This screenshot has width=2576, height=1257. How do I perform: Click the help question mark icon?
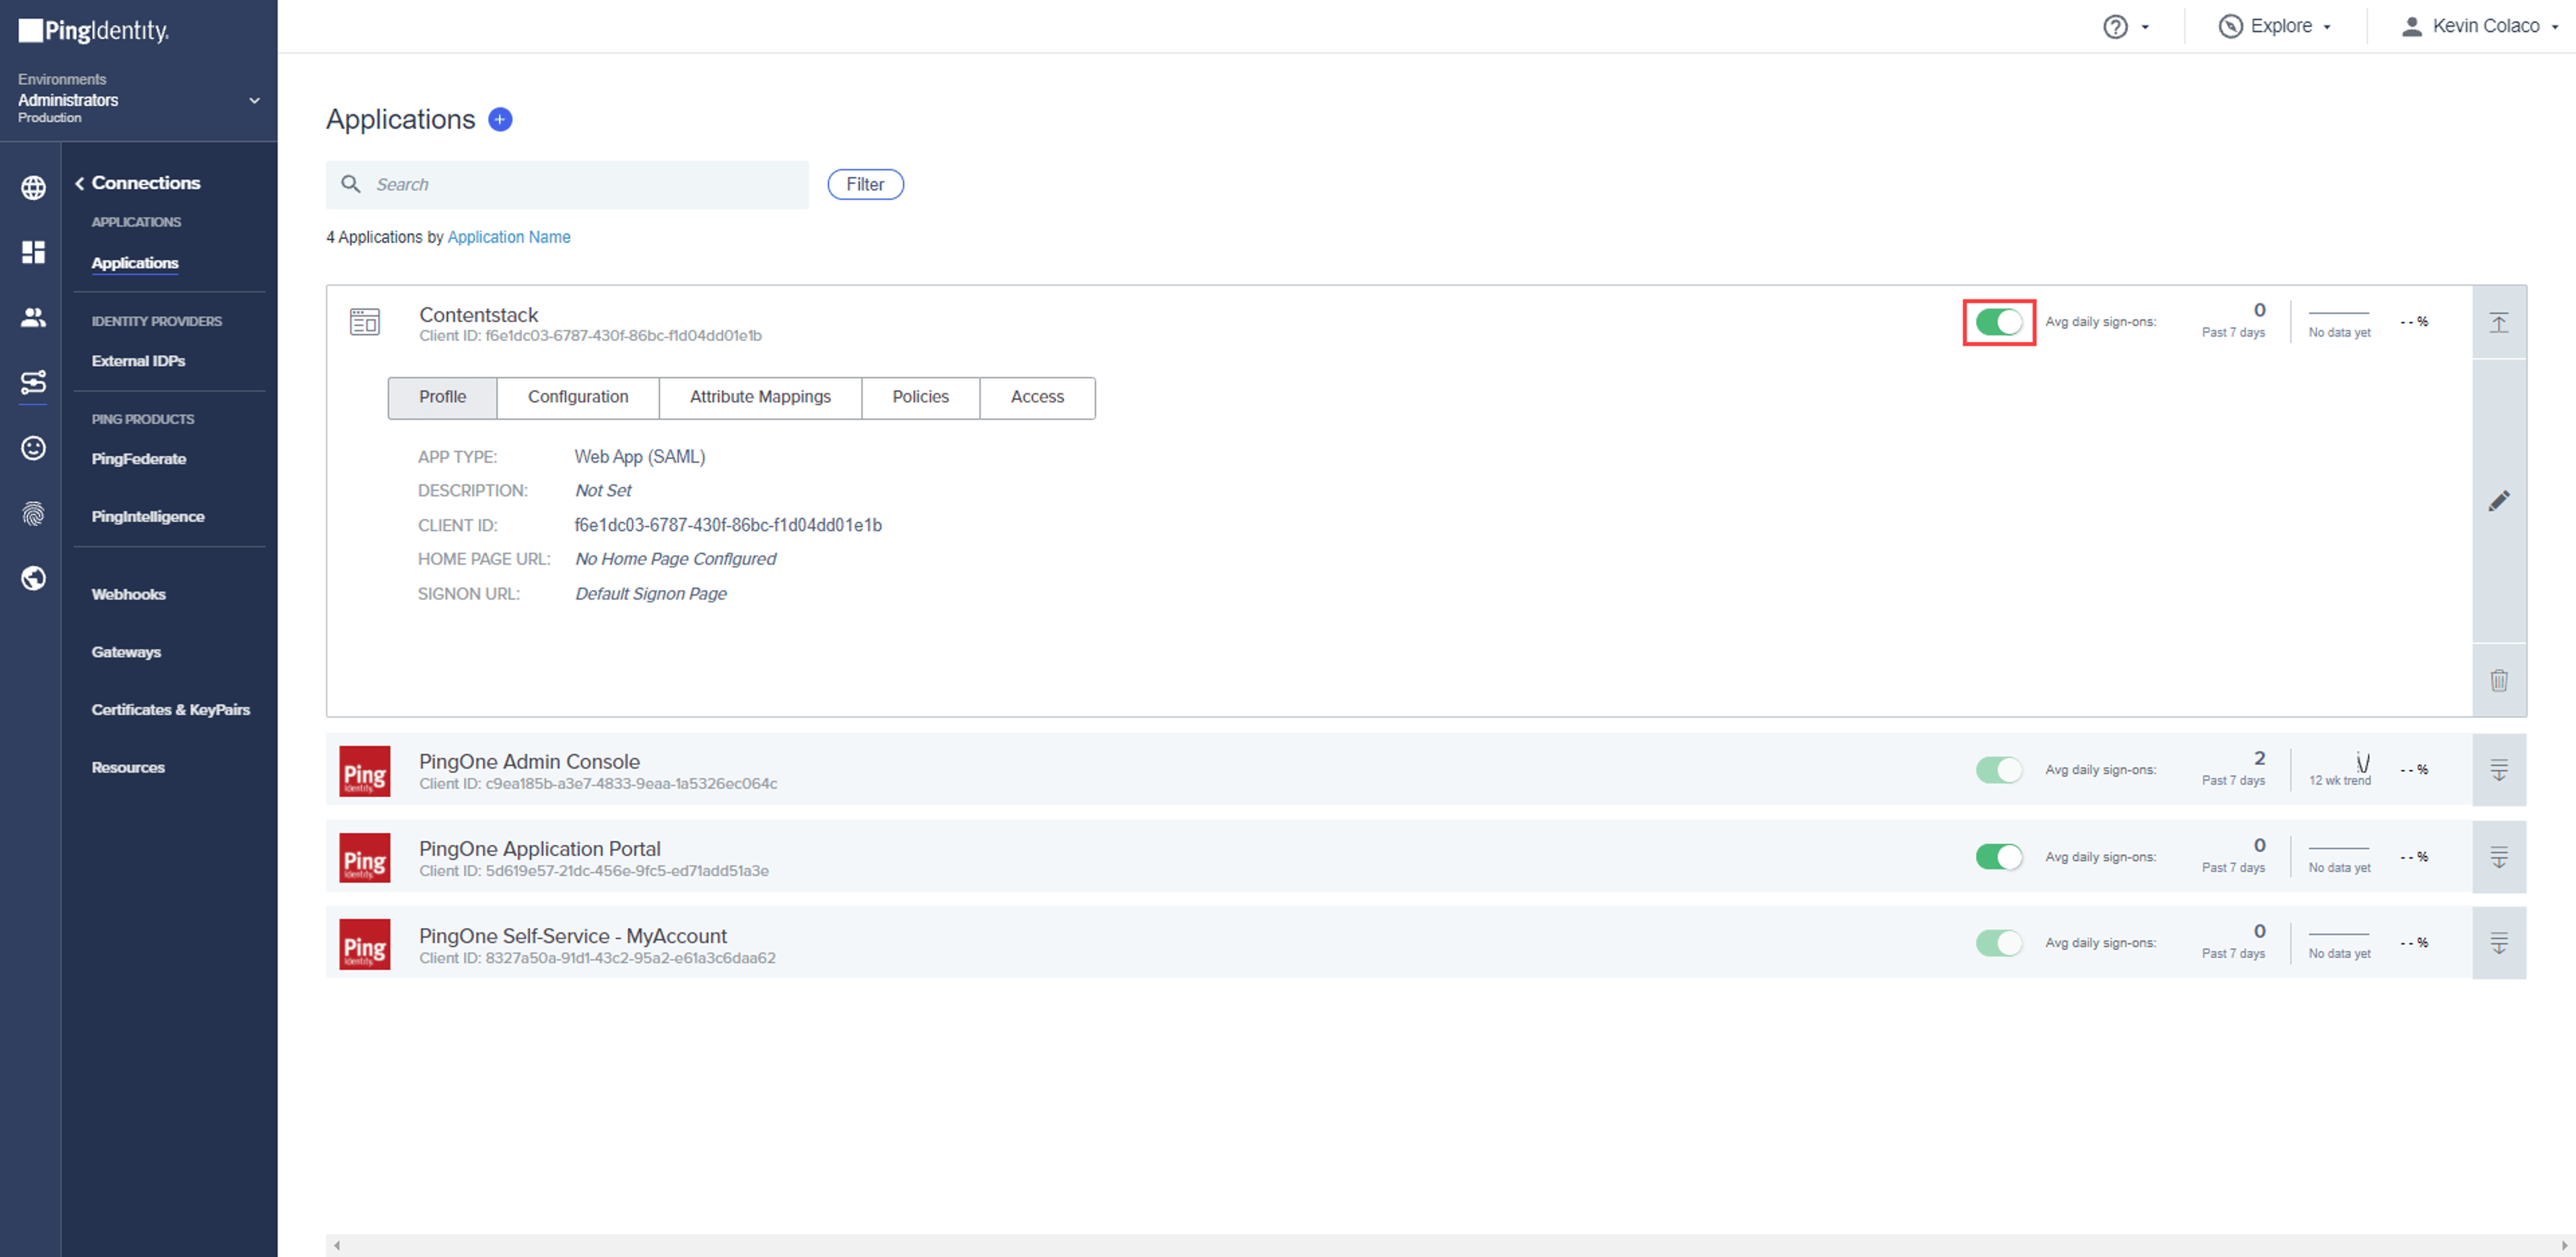pos(2115,27)
